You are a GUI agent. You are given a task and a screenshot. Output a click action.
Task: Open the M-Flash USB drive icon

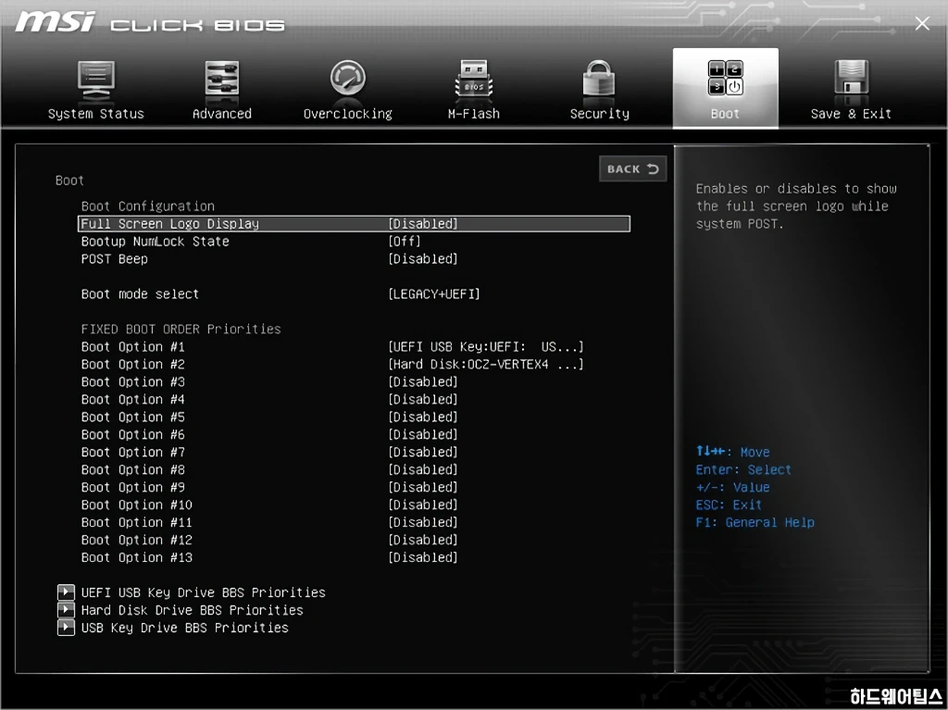[x=474, y=81]
